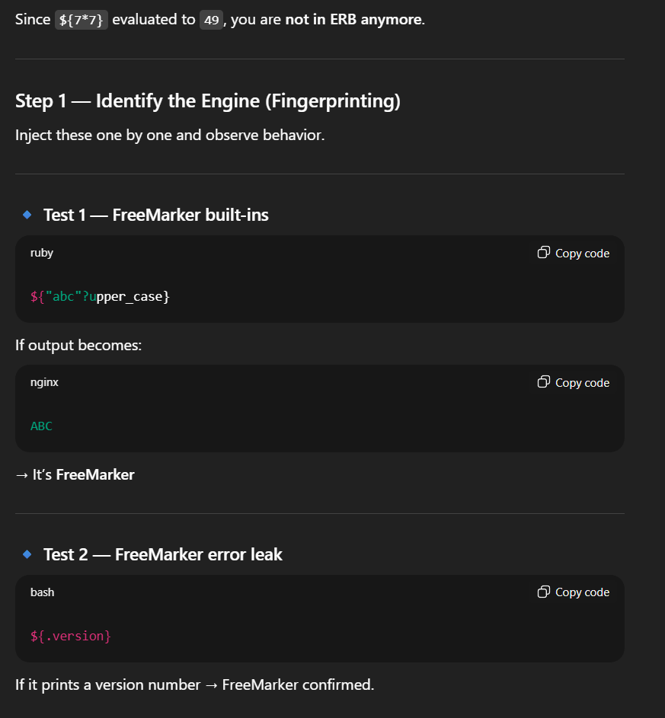The width and height of the screenshot is (665, 718).
Task: Click the "nginx" language label
Action: pyautogui.click(x=44, y=382)
